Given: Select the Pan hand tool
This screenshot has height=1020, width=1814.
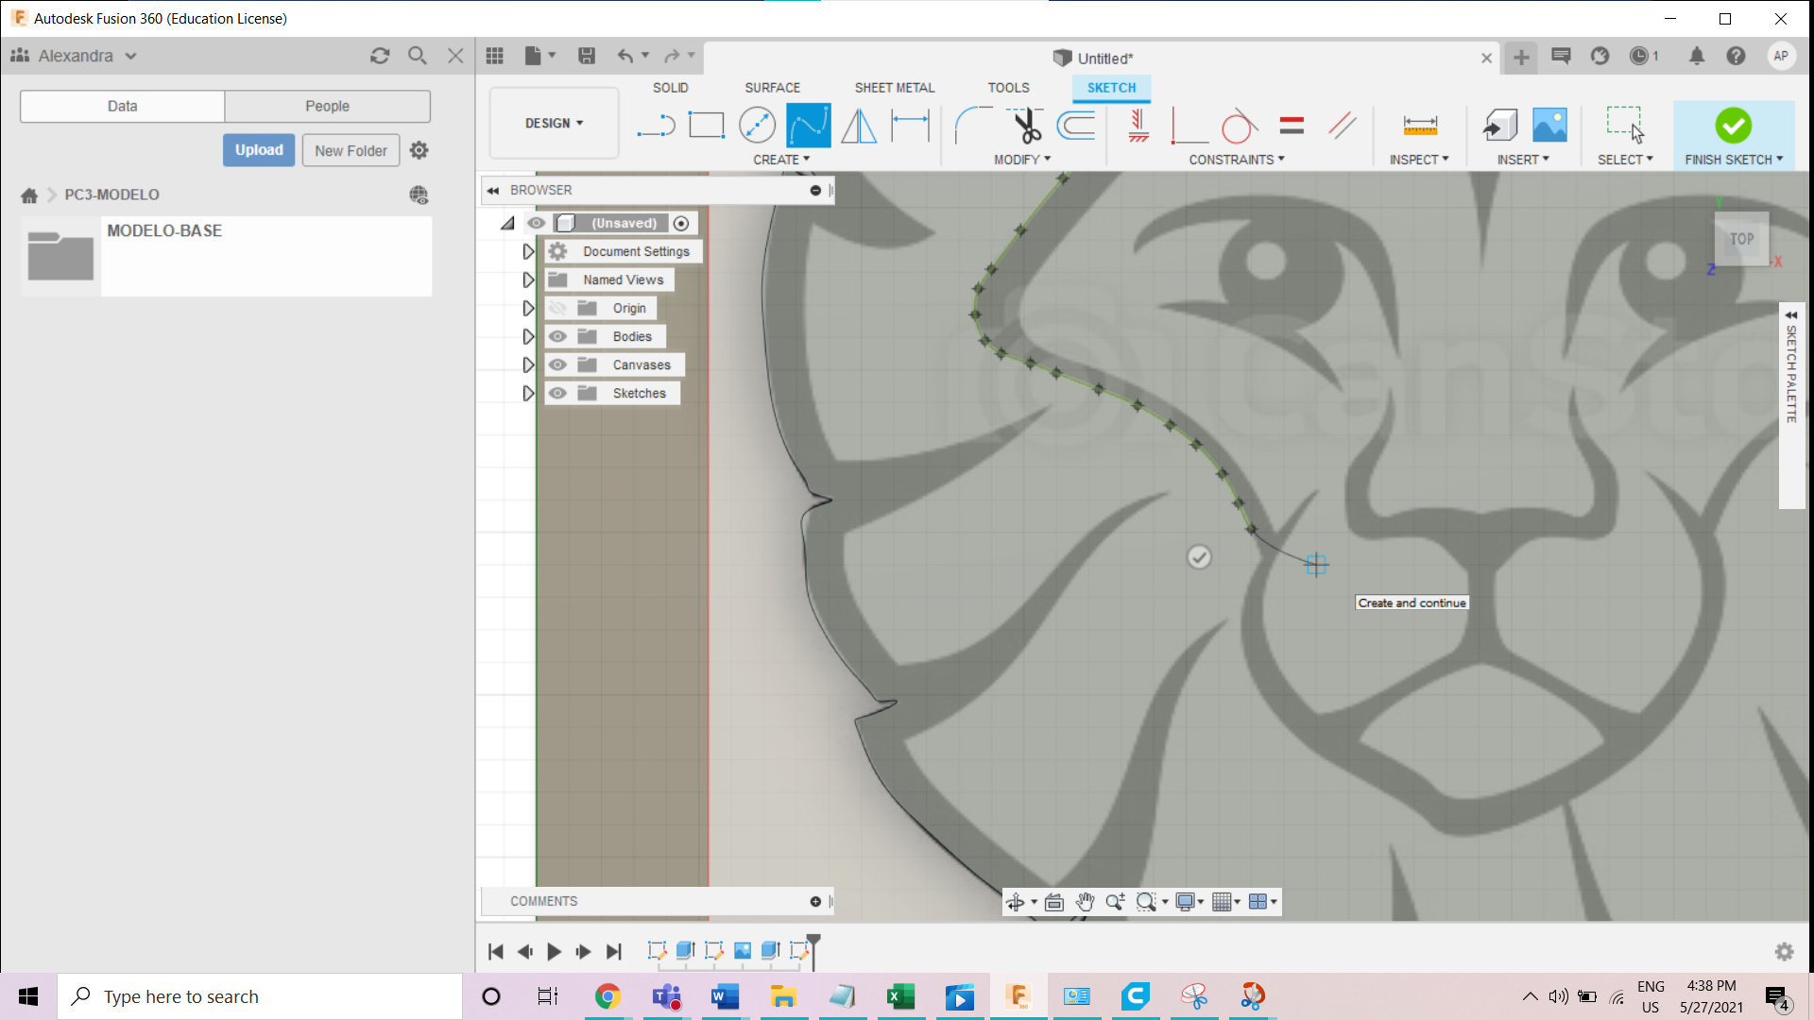Looking at the screenshot, I should pyautogui.click(x=1085, y=902).
